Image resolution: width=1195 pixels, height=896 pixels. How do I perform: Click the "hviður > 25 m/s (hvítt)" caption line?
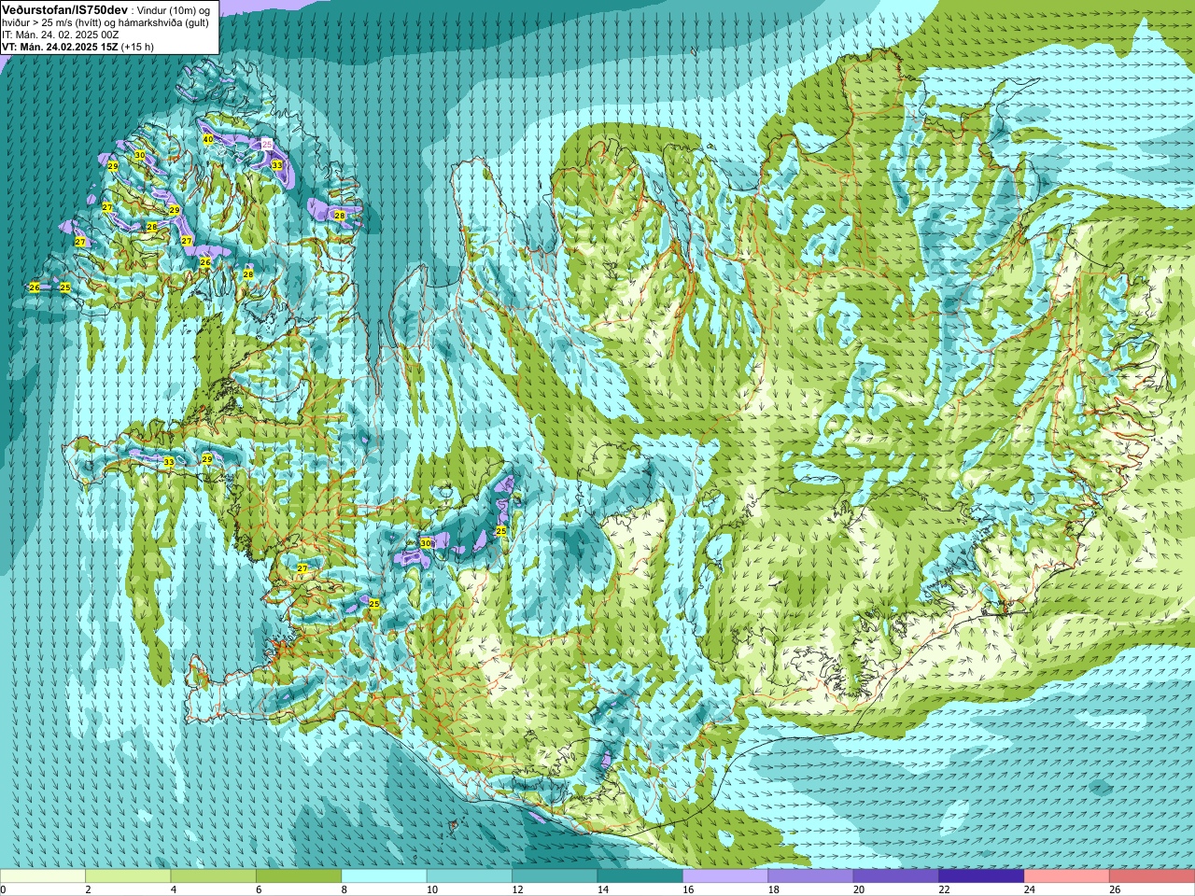(53, 22)
